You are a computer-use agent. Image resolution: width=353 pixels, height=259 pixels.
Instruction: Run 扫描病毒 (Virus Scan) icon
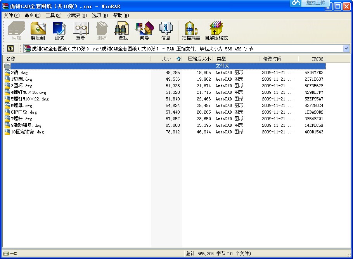(191, 31)
